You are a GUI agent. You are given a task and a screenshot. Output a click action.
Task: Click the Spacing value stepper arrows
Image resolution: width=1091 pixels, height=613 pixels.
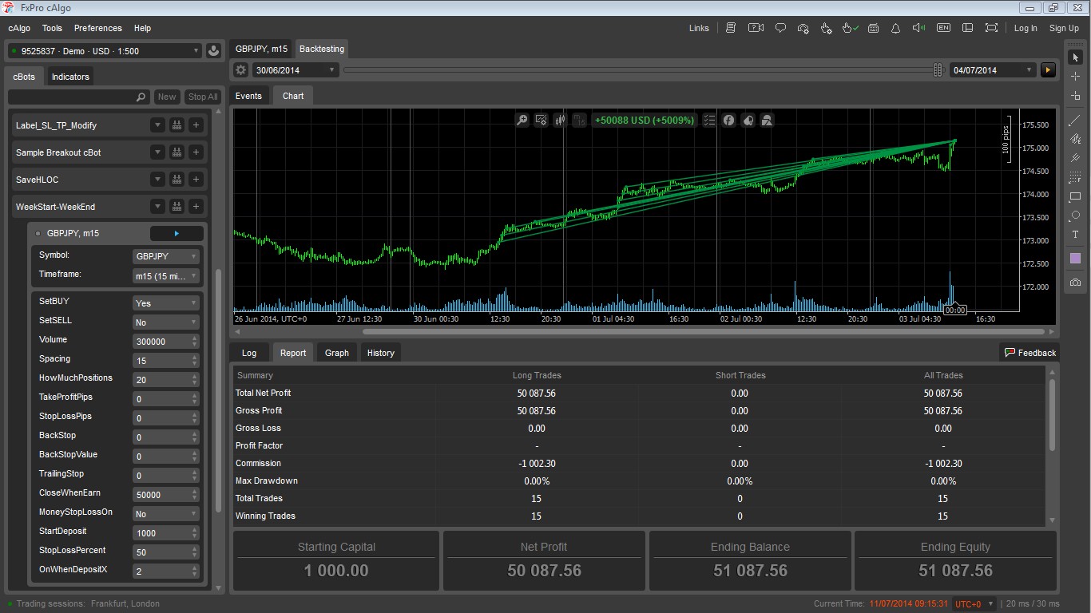[x=195, y=361]
